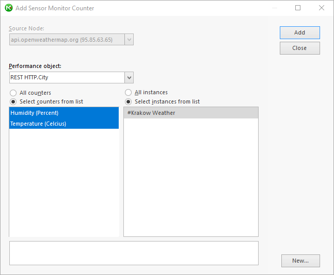Select the Humidity (Percent) counter
This screenshot has width=334, height=275.
[x=64, y=113]
